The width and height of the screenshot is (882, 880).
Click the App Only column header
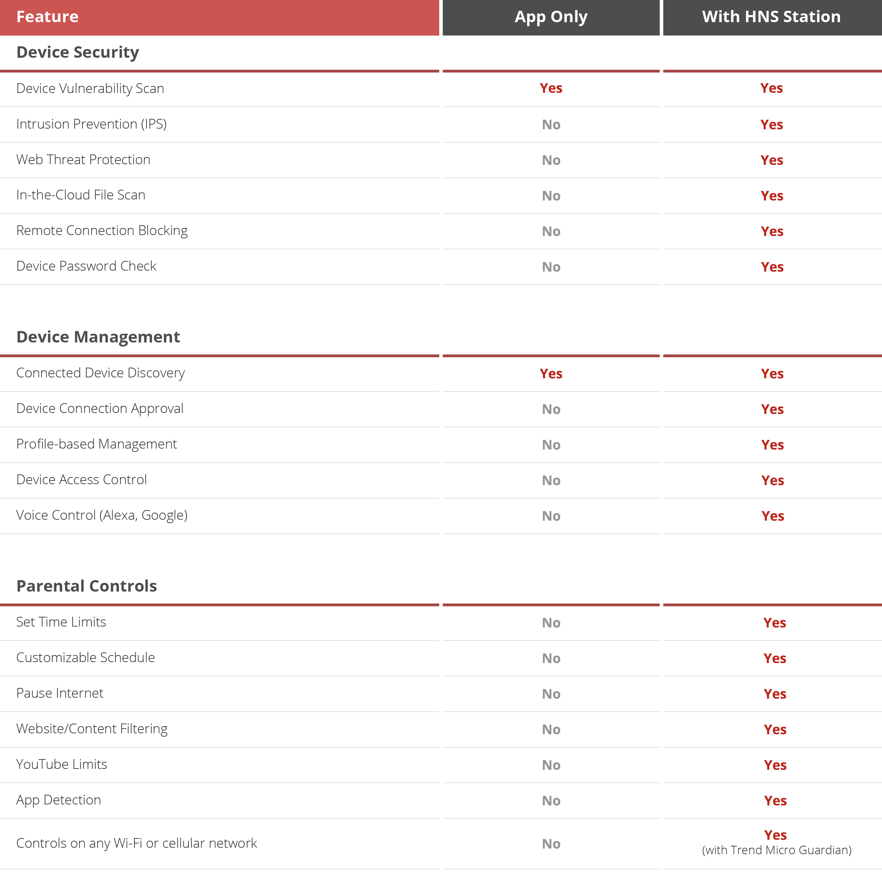click(x=551, y=17)
